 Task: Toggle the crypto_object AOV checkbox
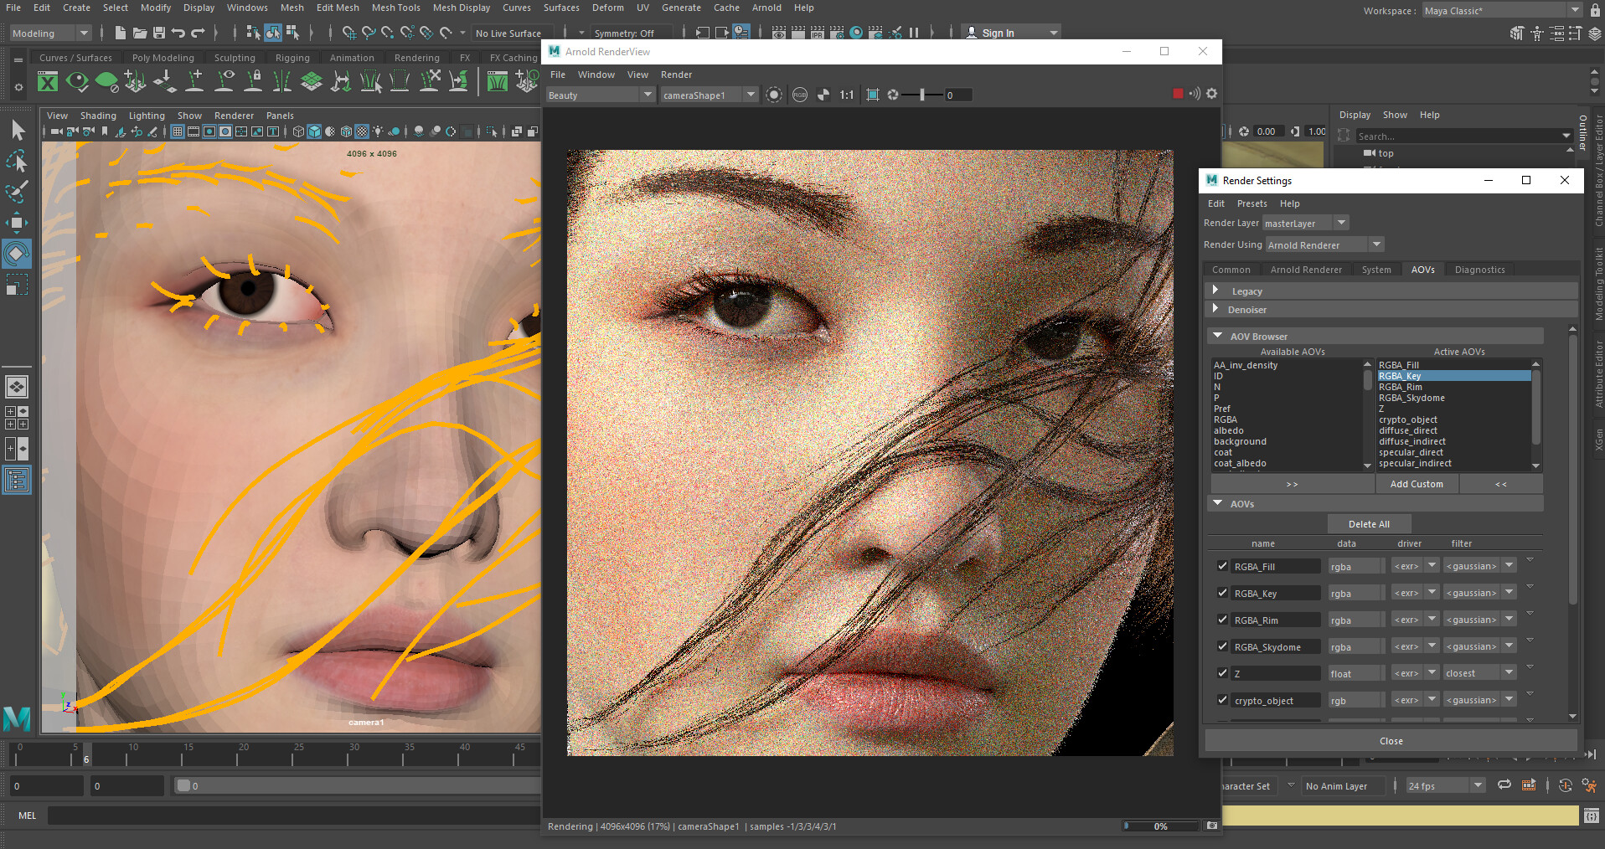pyautogui.click(x=1222, y=700)
